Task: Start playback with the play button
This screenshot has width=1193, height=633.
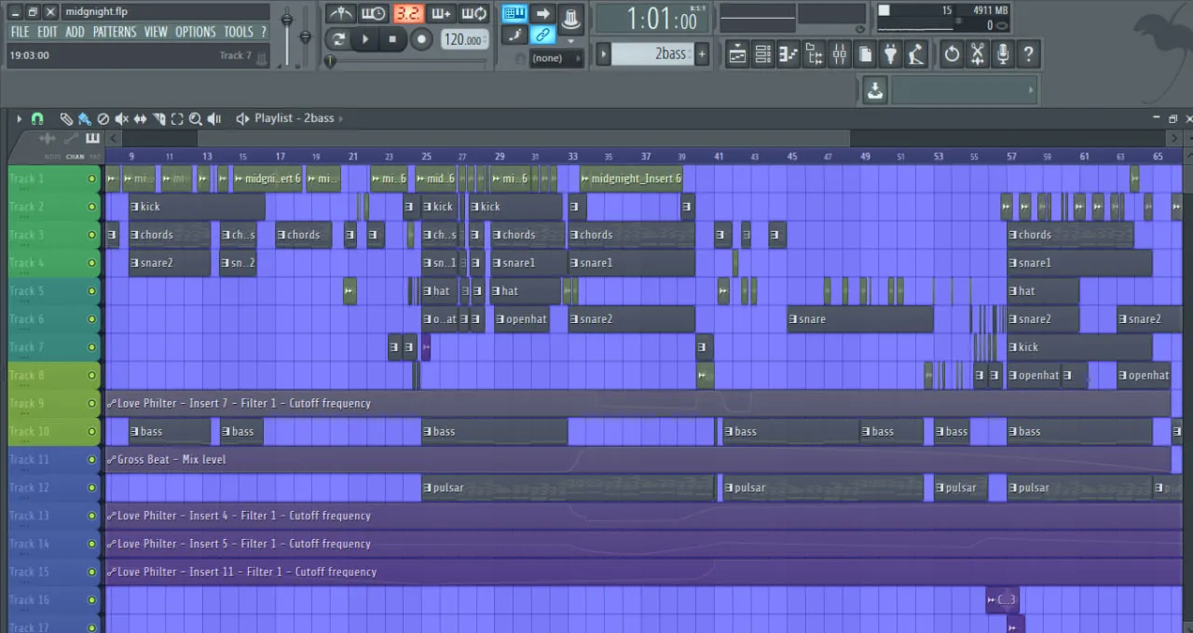Action: (x=365, y=39)
